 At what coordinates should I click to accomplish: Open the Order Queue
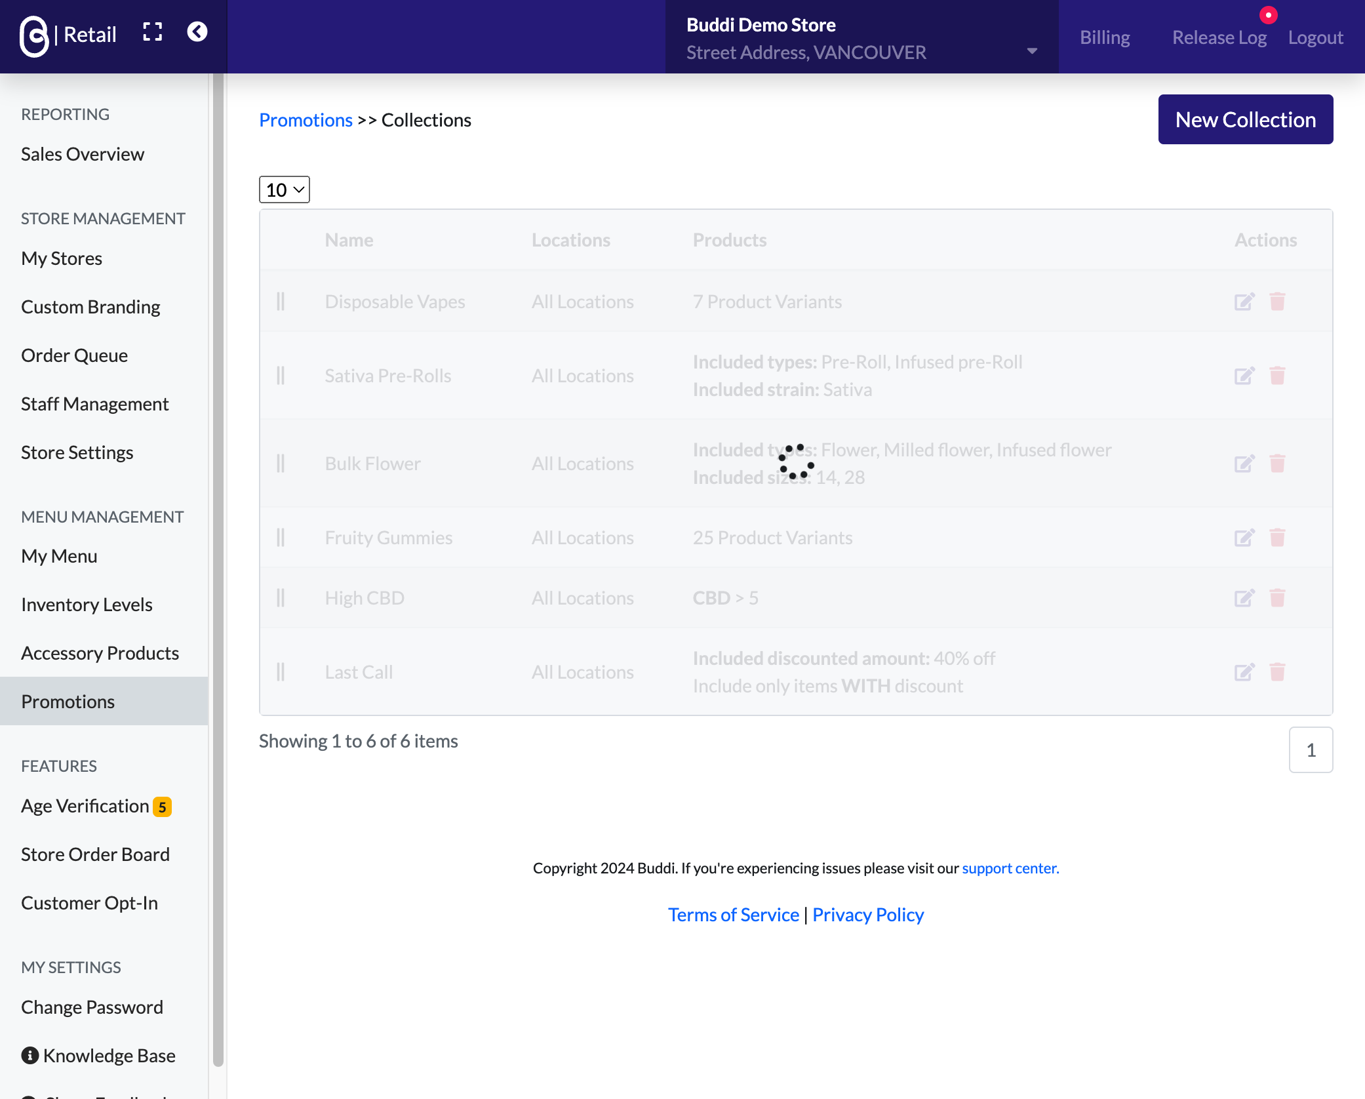74,355
